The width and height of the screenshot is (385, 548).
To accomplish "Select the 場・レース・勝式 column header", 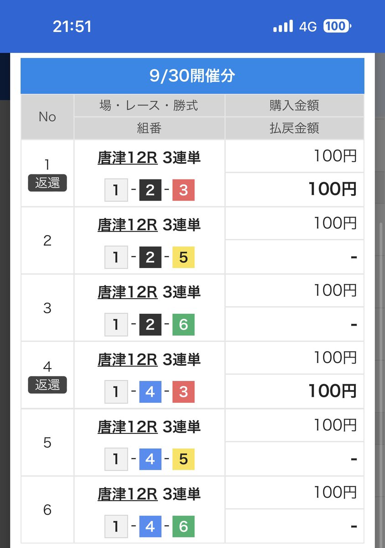I will pos(149,105).
